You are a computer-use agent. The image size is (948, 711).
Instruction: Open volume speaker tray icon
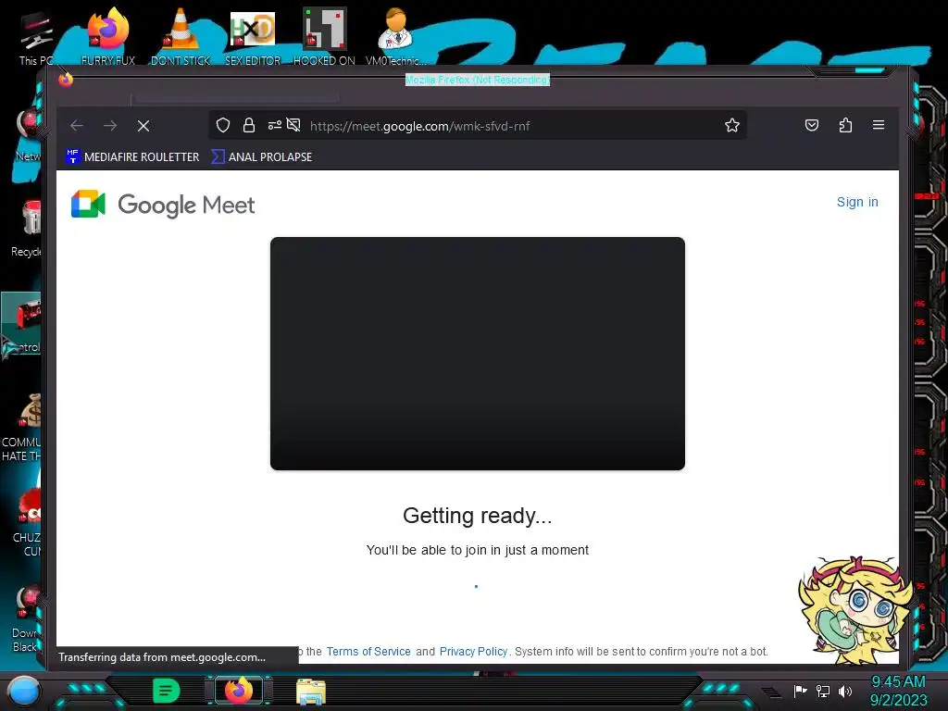(x=844, y=691)
